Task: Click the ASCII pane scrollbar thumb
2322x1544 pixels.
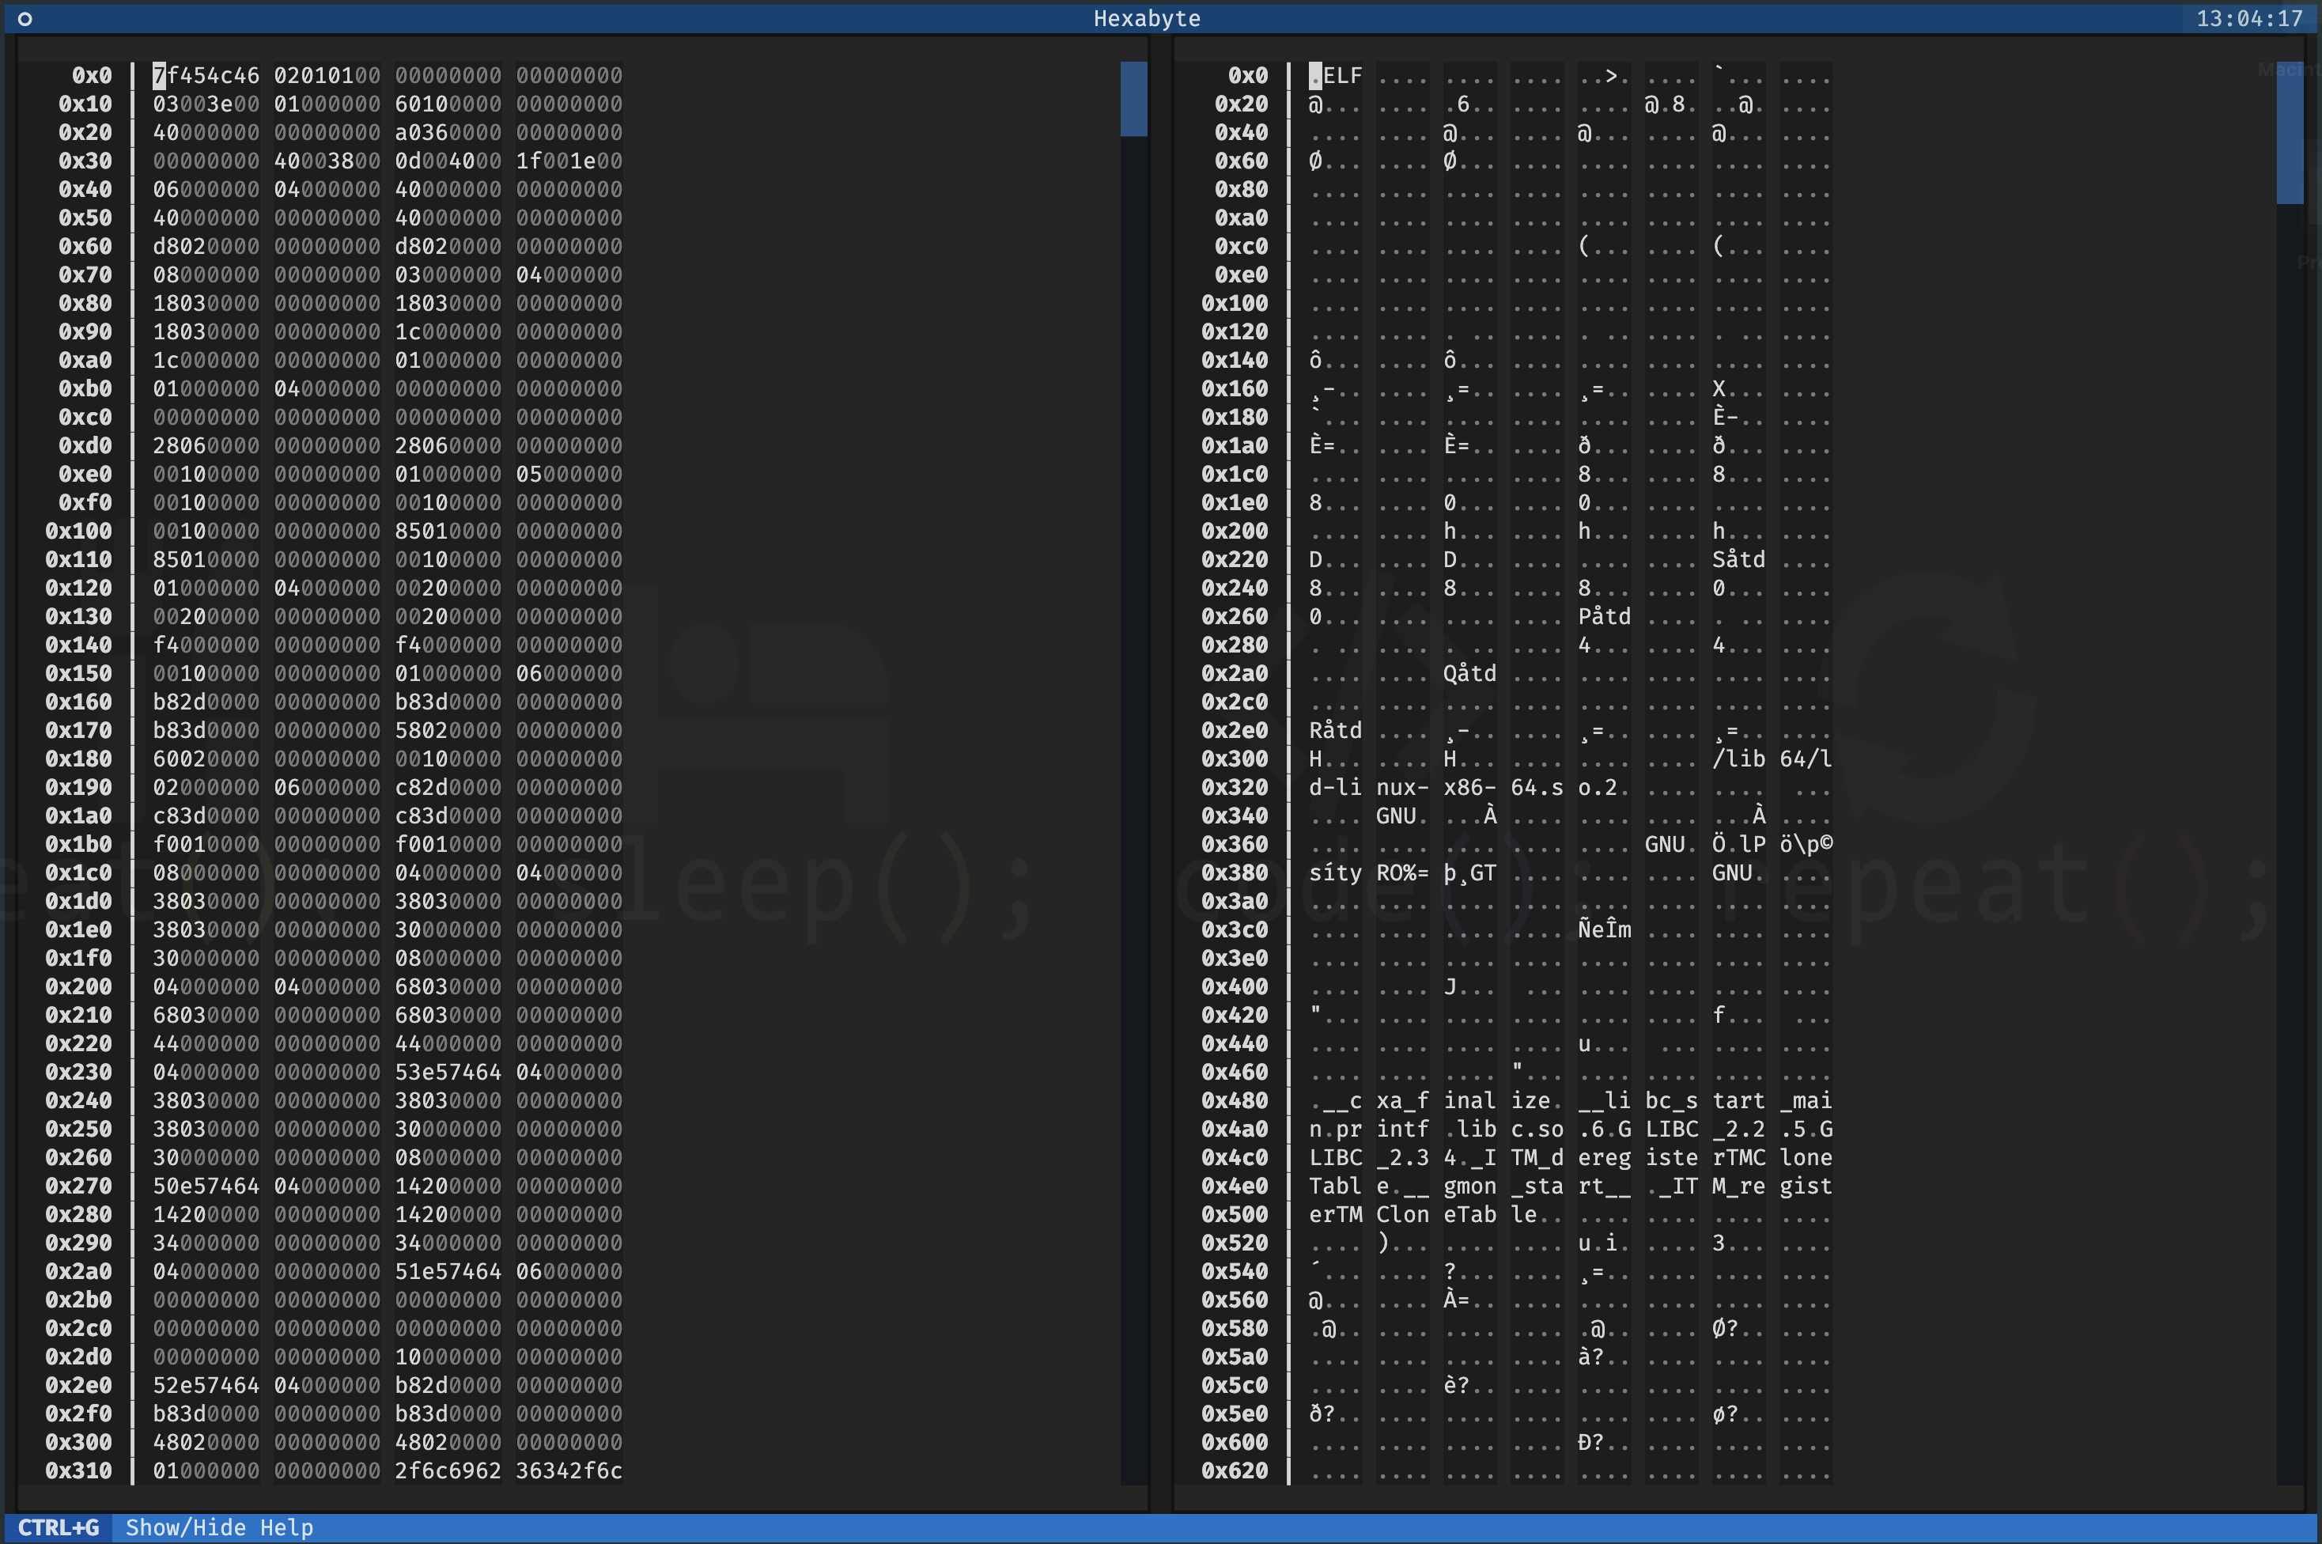Action: click(2290, 133)
